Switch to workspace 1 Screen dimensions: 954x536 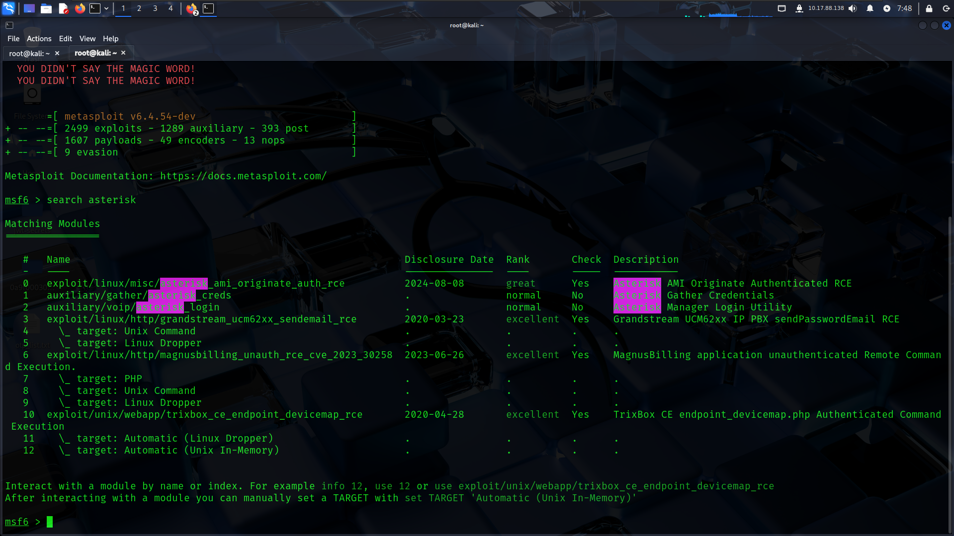point(123,8)
